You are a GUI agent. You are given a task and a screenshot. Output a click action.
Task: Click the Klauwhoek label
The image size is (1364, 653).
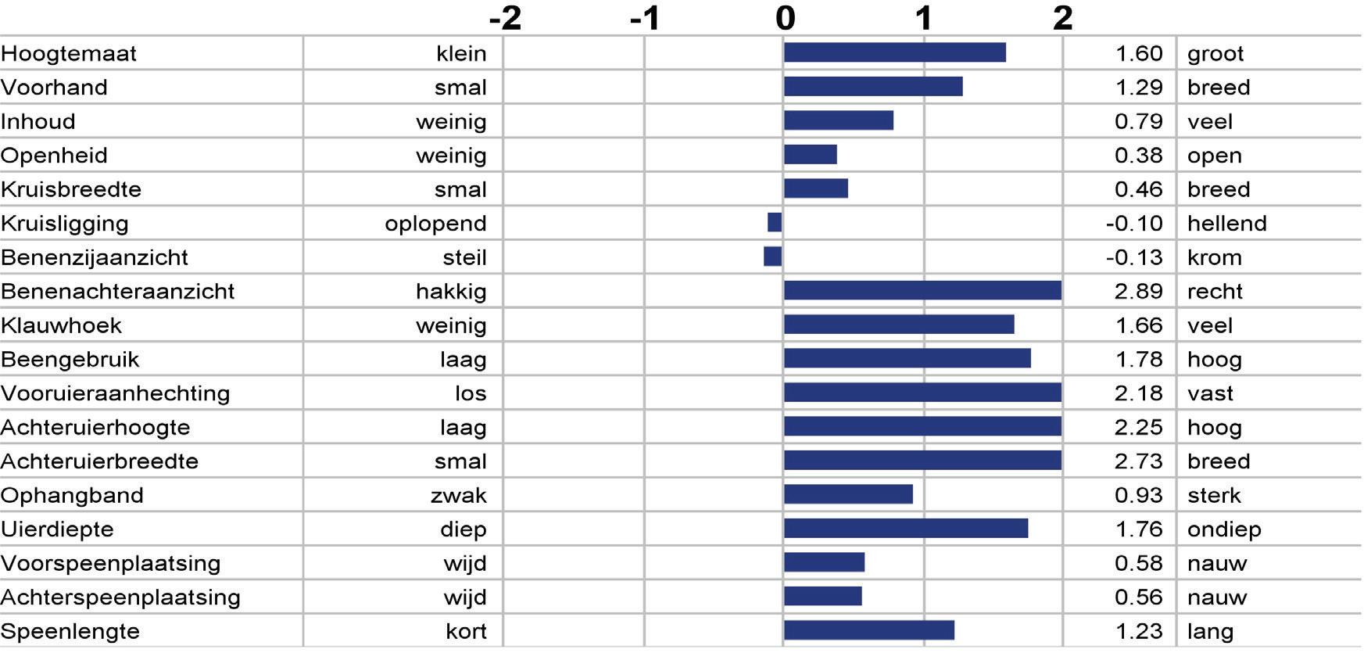tap(61, 325)
